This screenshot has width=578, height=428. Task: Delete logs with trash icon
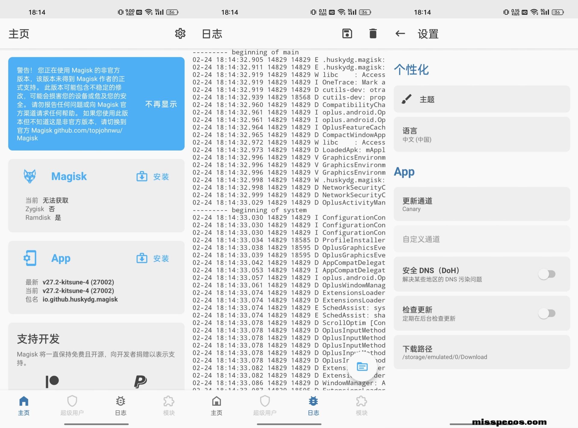(x=373, y=34)
